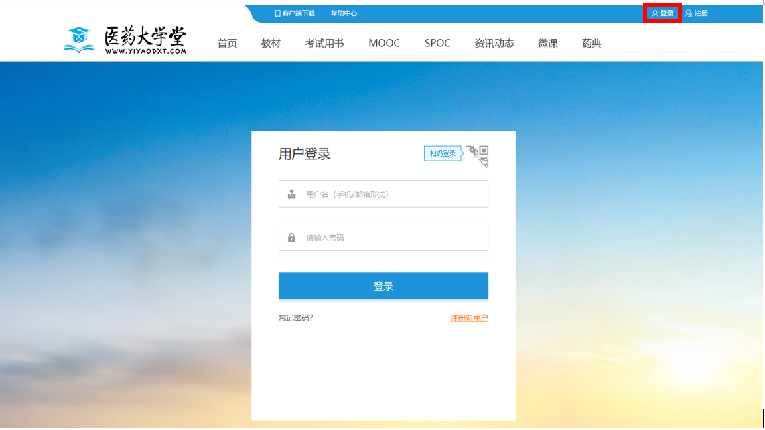Click the 医药大学堂 graduation cap logo
This screenshot has height=430, width=765.
[x=79, y=40]
